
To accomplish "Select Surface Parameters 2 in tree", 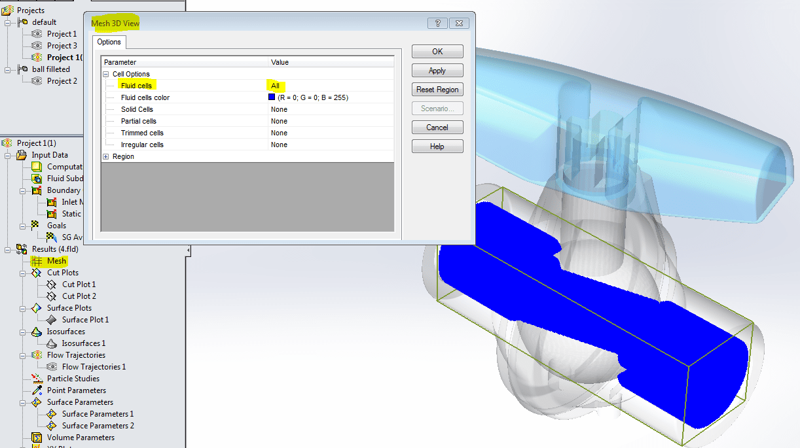I will pos(98,426).
